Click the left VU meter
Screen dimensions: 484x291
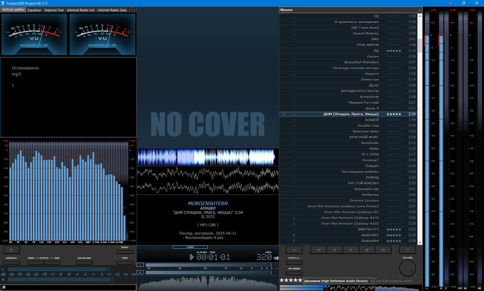coord(34,34)
